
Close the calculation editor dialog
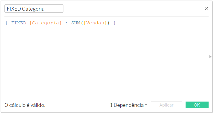tap(207, 9)
